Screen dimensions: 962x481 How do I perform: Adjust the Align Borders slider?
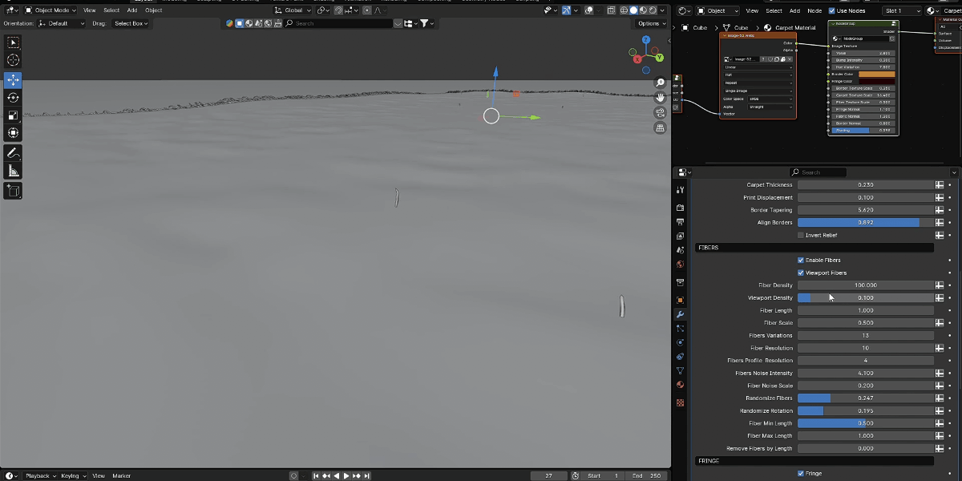point(866,223)
